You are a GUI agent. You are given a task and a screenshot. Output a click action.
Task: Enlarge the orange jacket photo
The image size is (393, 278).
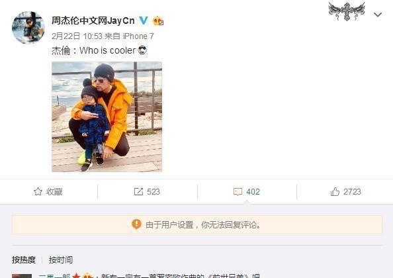107,116
